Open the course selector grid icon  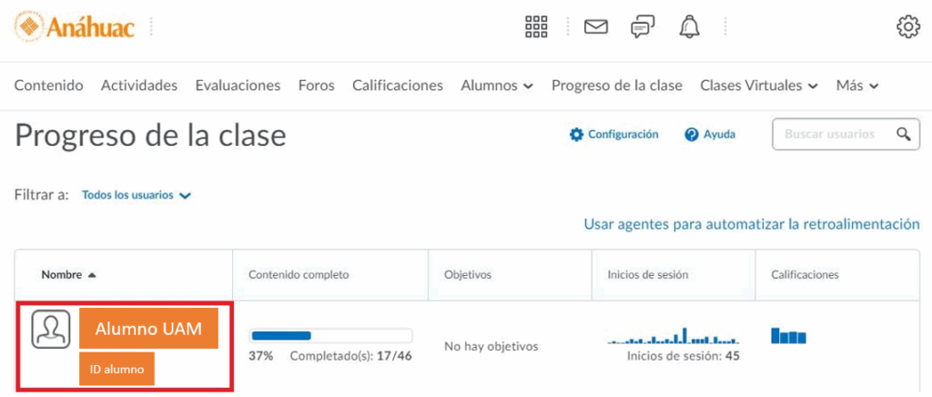pos(536,27)
